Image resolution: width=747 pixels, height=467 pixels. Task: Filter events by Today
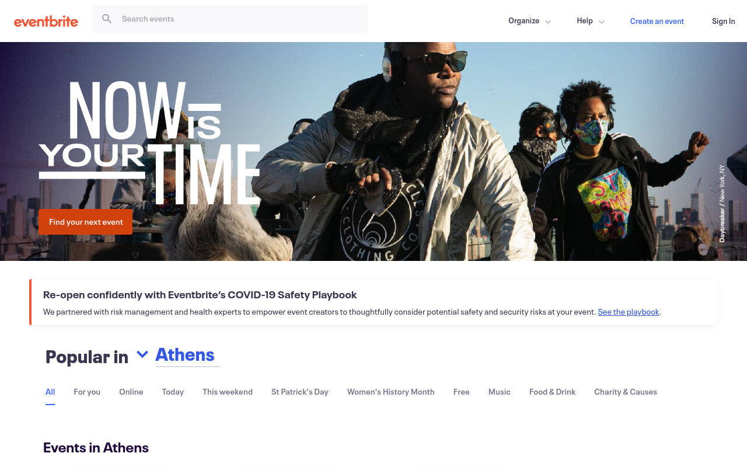pos(173,392)
